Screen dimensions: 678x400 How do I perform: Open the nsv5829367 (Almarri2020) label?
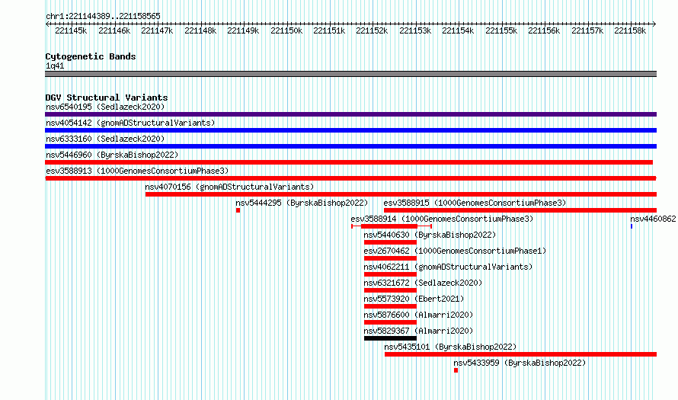[418, 331]
